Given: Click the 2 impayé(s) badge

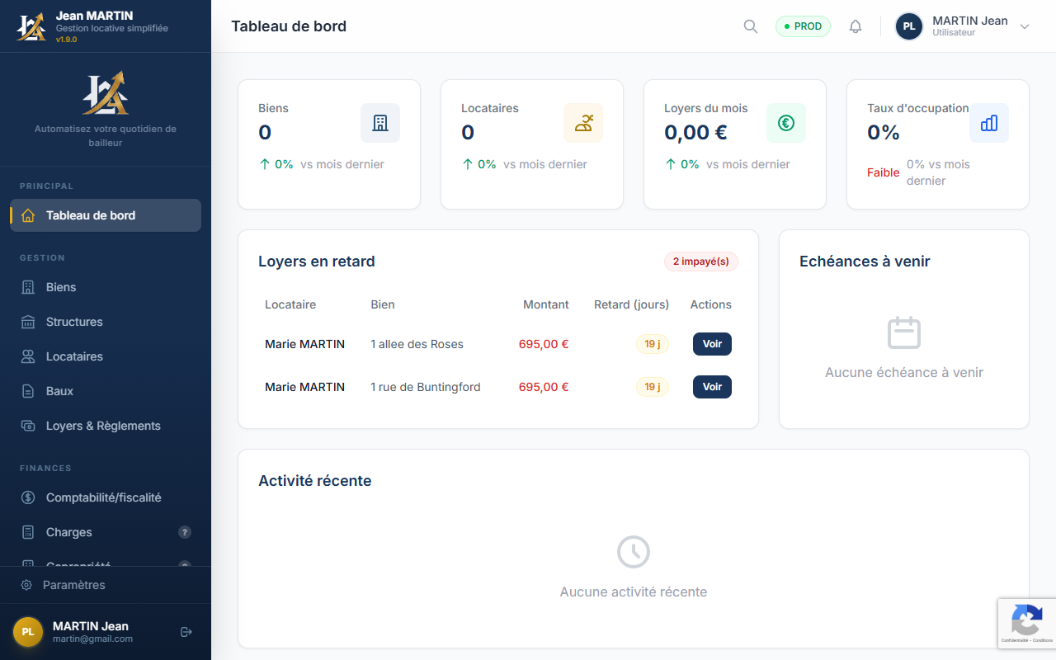Looking at the screenshot, I should pyautogui.click(x=700, y=262).
